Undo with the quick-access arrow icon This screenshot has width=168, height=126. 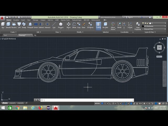coord(22,17)
